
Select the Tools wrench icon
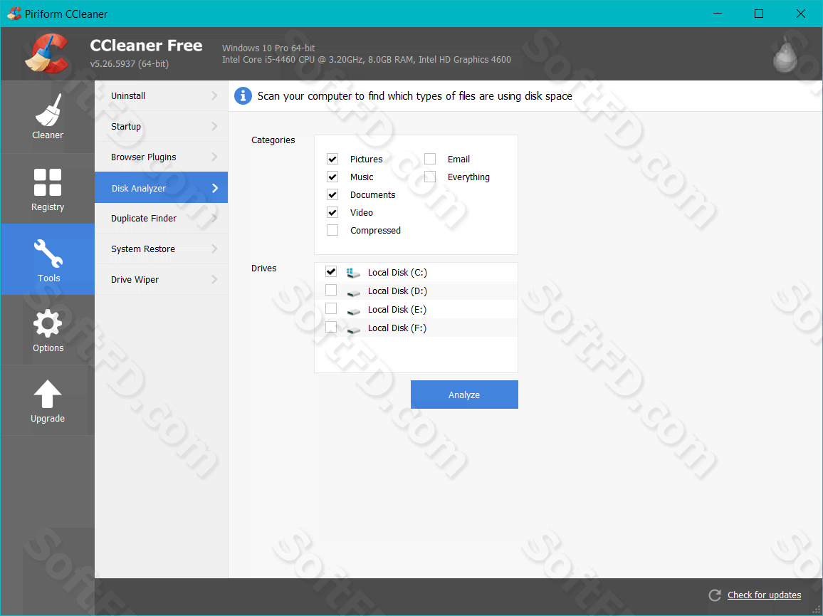pyautogui.click(x=48, y=253)
